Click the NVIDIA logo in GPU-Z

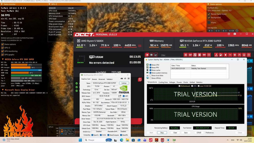pos(124,90)
